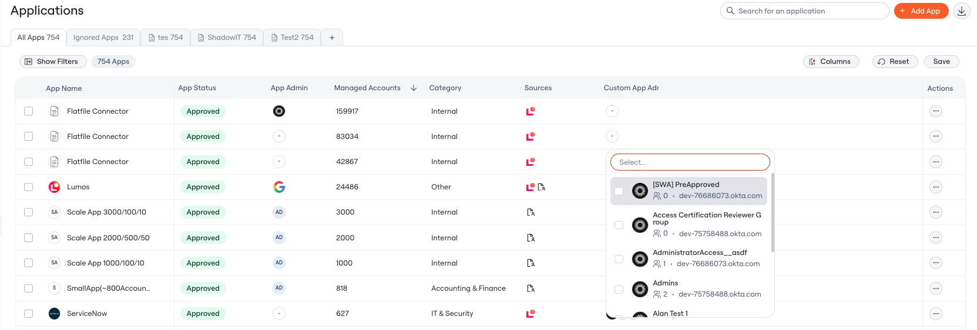Tick the Lumos row checkbox
Screen dimensions: 977x330
28,187
